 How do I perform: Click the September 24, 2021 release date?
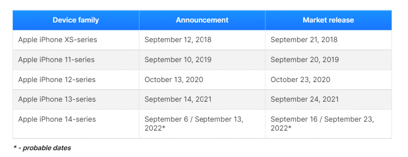pyautogui.click(x=304, y=99)
